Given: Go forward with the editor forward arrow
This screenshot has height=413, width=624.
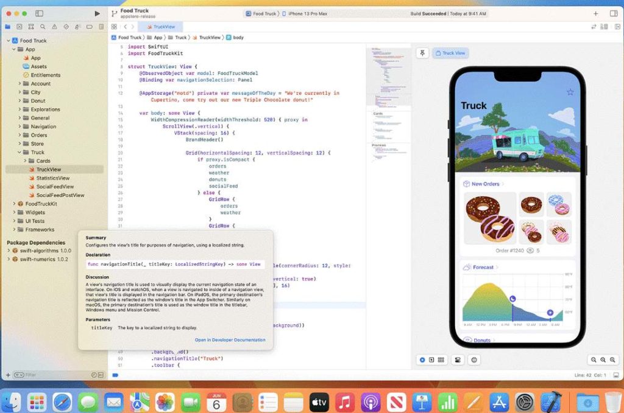Looking at the screenshot, I should click(133, 27).
